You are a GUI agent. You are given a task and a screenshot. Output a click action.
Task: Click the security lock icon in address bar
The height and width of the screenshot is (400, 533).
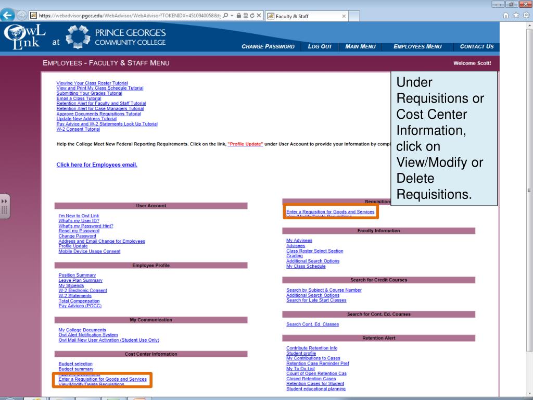click(238, 16)
